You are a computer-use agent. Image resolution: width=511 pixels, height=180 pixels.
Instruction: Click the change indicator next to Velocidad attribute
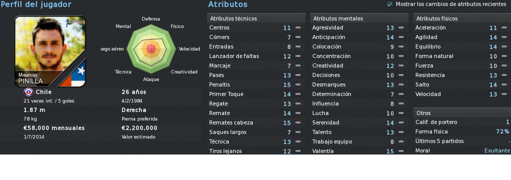coord(504,94)
